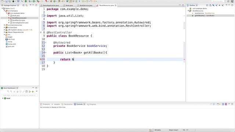The height and width of the screenshot is (132, 235).
Task: Expand JRE System Library node
Action: coord(4,30)
